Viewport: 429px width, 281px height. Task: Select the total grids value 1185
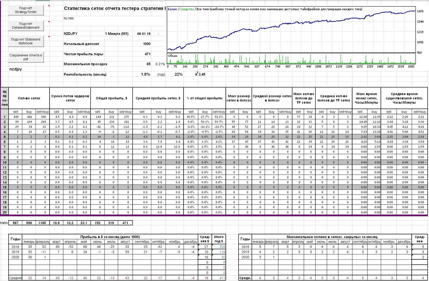pyautogui.click(x=43, y=223)
